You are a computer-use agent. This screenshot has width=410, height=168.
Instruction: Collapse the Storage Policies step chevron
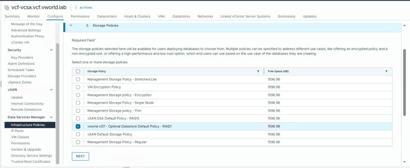tap(71, 25)
